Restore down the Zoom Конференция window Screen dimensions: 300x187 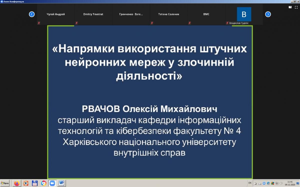click(x=295, y=1)
